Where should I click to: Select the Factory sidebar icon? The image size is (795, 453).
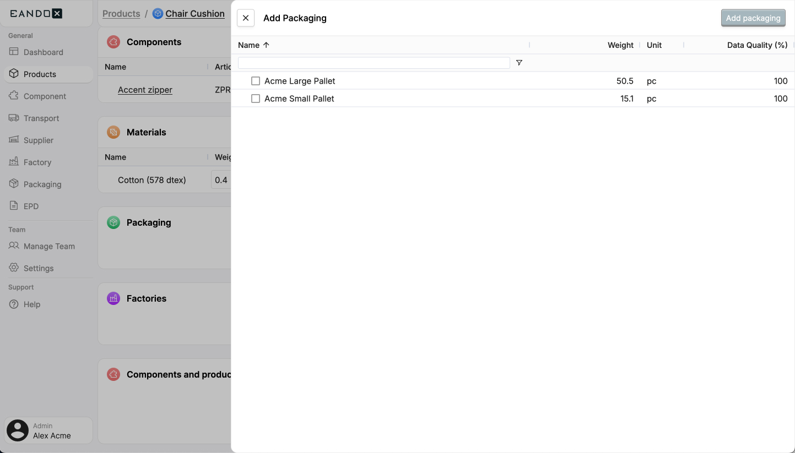click(x=38, y=162)
